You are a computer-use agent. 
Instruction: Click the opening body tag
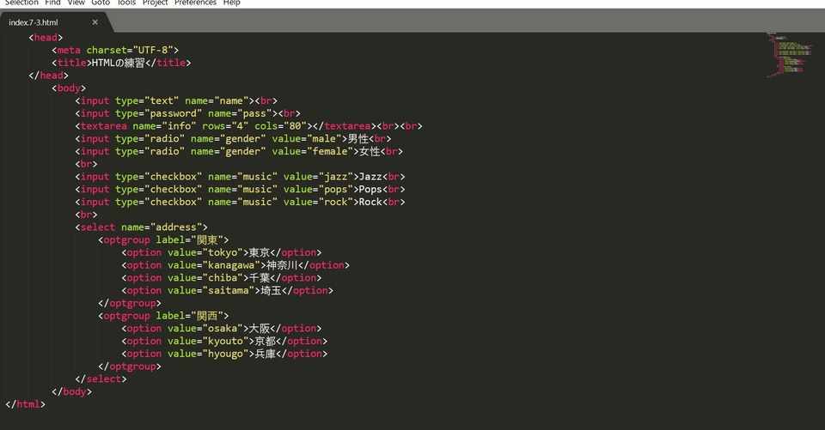pos(69,88)
